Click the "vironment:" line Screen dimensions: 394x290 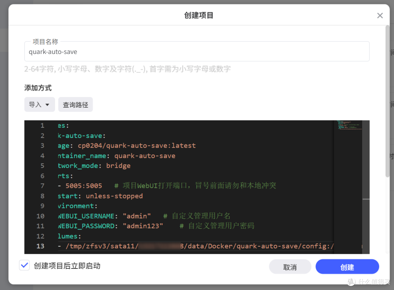point(78,206)
